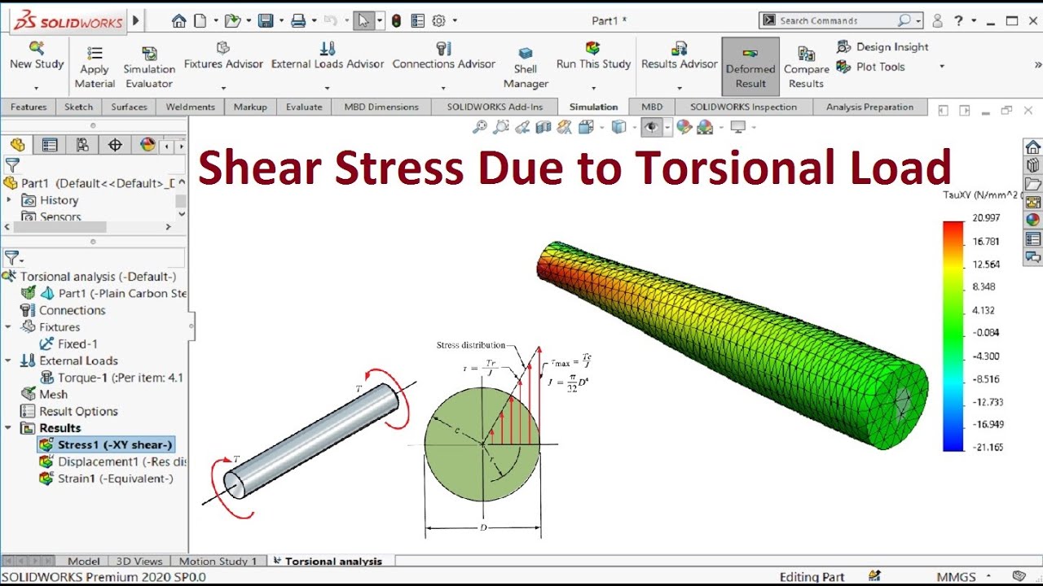Click Design Insight
The image size is (1043, 586).
tap(883, 47)
